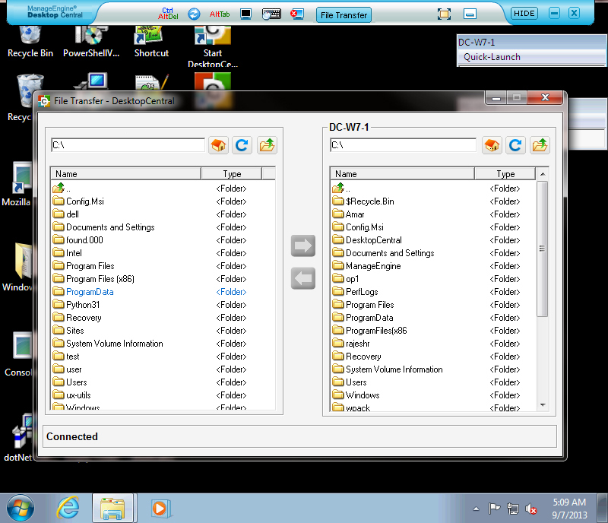Select wpack folder in DC-W7-1 pane
Screen dimensions: 608x523
point(433,407)
